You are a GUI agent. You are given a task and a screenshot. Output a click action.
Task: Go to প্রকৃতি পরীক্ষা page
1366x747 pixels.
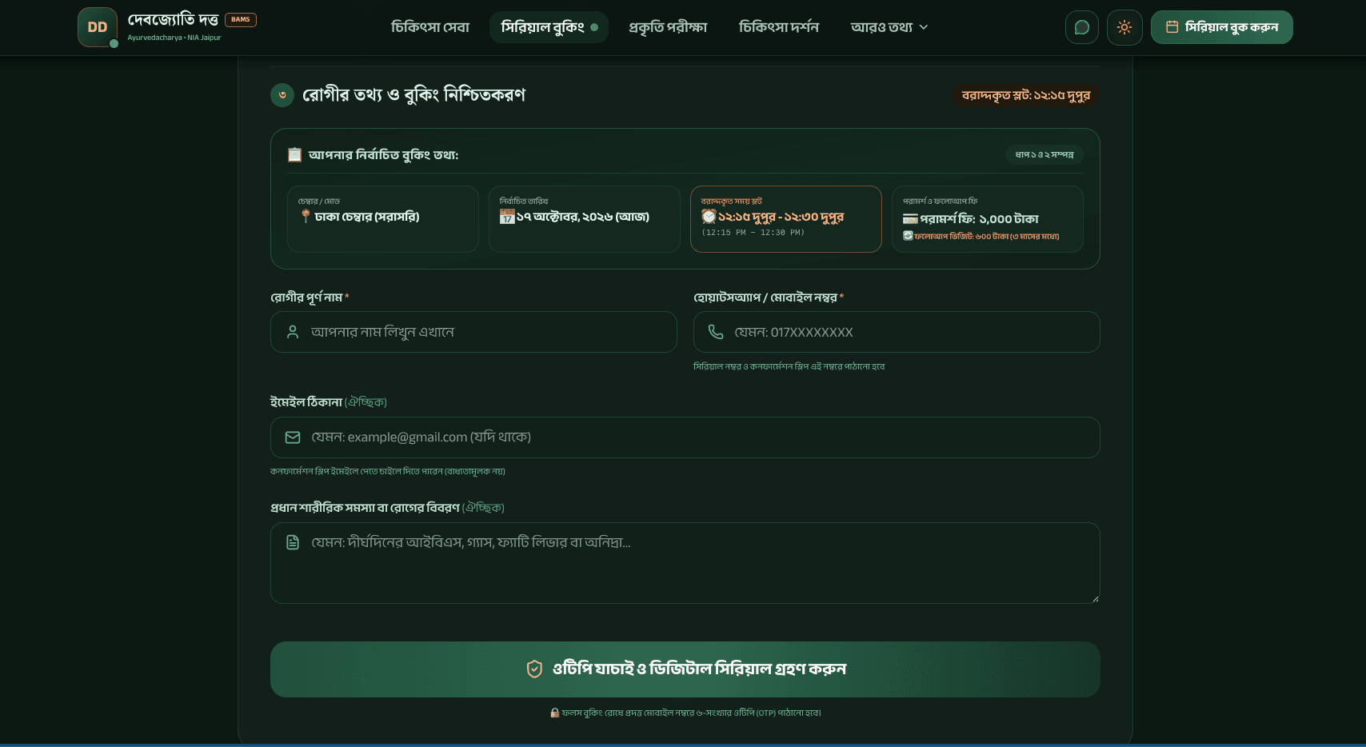[x=668, y=27]
